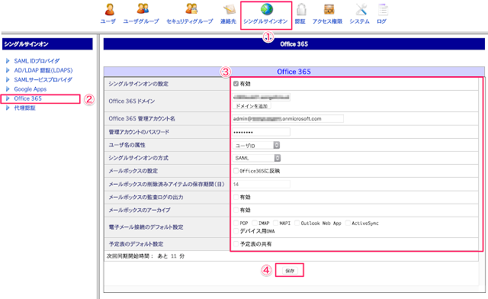Focus the Office 365 ドメイン field
This screenshot has width=488, height=299.
[x=261, y=97]
